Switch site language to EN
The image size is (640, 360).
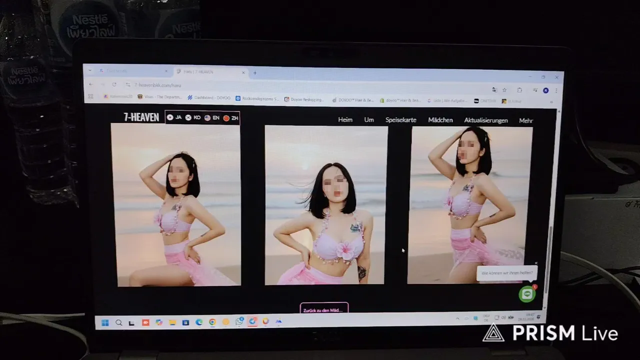pyautogui.click(x=212, y=118)
